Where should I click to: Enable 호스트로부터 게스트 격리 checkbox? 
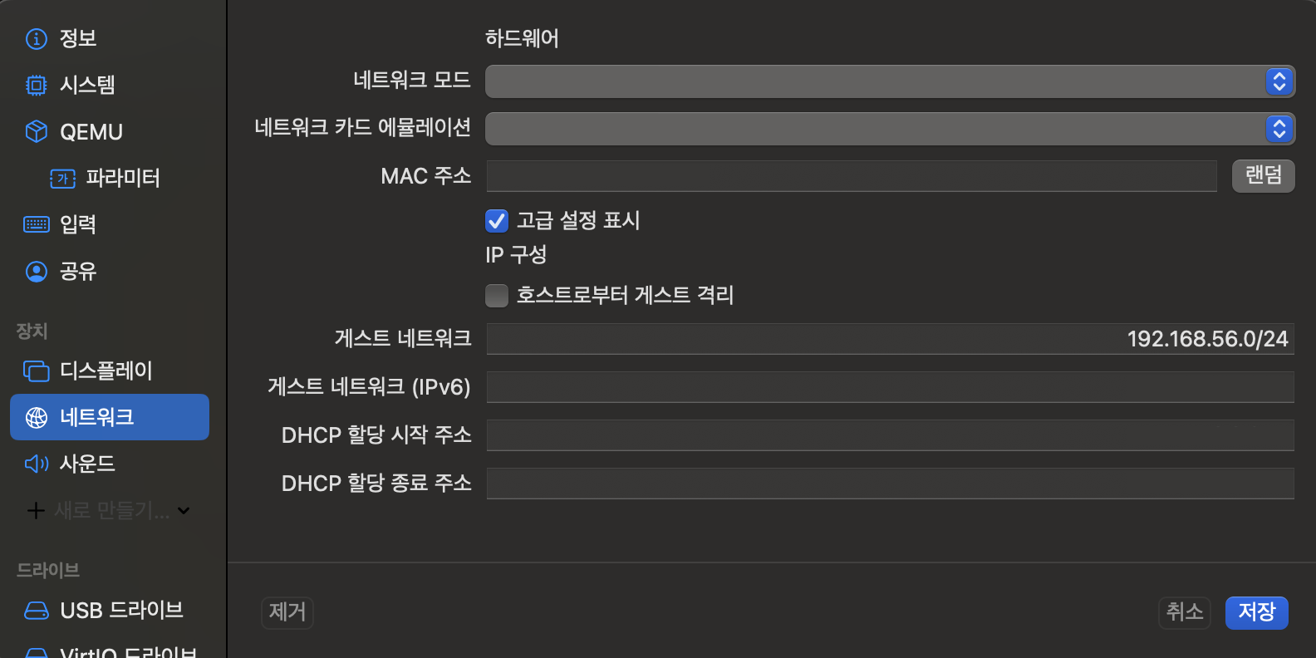click(x=497, y=296)
